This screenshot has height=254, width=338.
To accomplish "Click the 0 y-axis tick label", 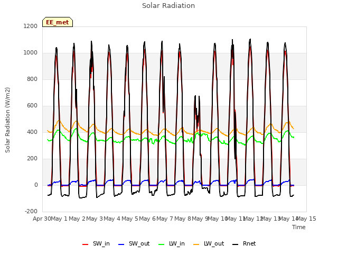I will coord(36,185).
